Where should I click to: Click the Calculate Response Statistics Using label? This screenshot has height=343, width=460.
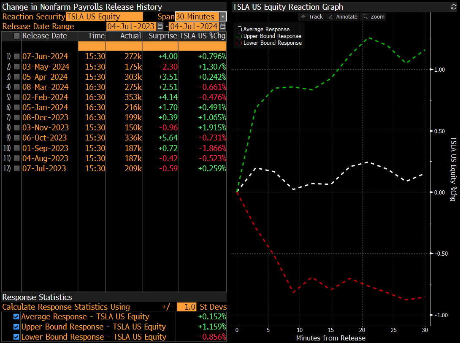pos(66,307)
